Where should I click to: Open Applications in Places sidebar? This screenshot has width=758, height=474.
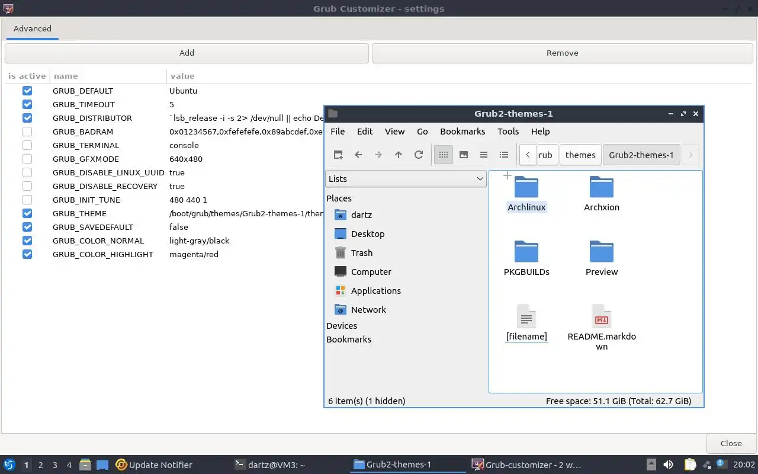367,290
